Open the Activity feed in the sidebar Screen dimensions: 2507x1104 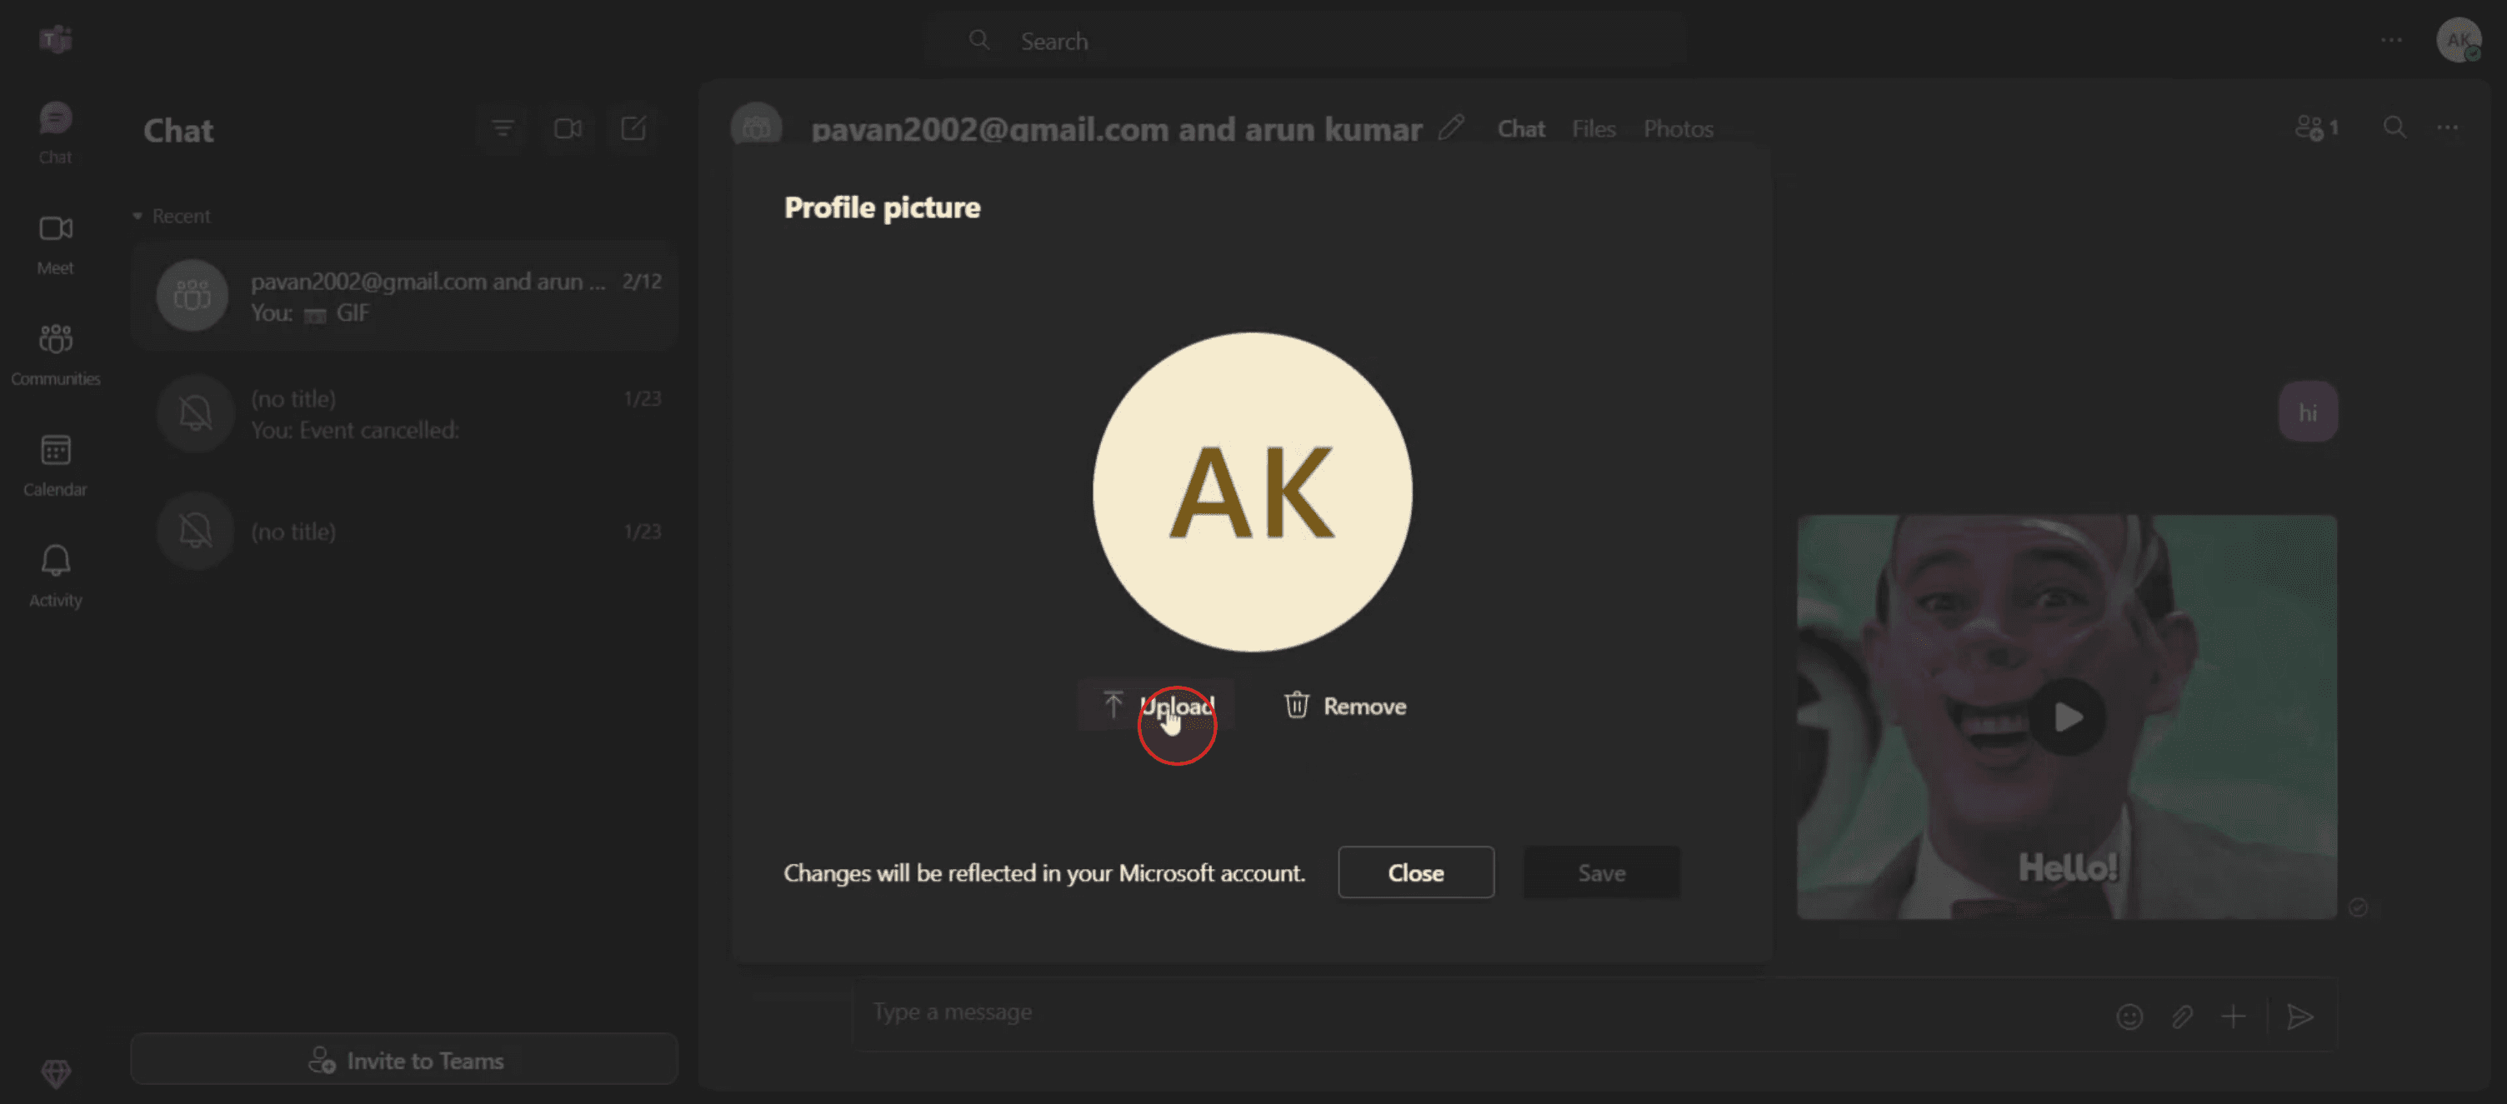(x=56, y=576)
